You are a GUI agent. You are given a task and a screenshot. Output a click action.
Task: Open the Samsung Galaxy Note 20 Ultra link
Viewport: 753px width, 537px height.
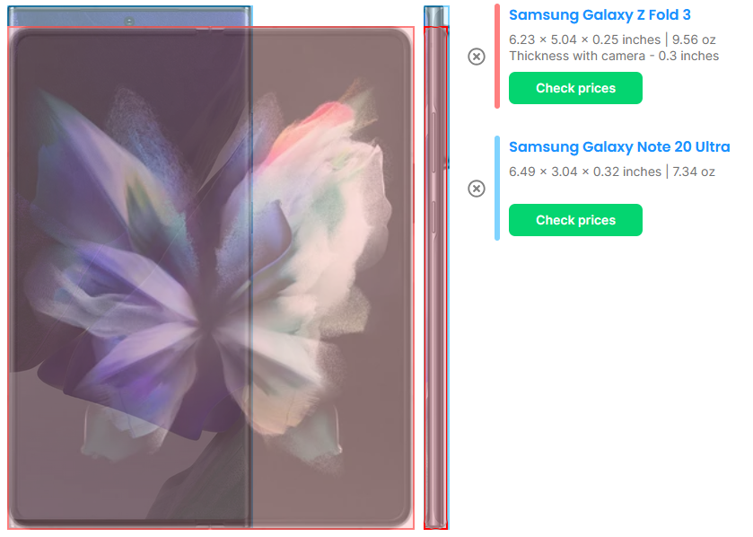point(619,146)
